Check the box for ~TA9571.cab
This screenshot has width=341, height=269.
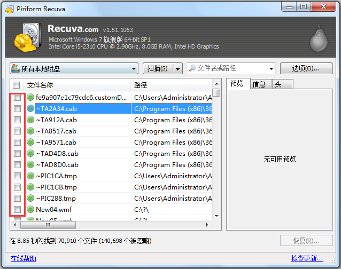[x=17, y=142]
